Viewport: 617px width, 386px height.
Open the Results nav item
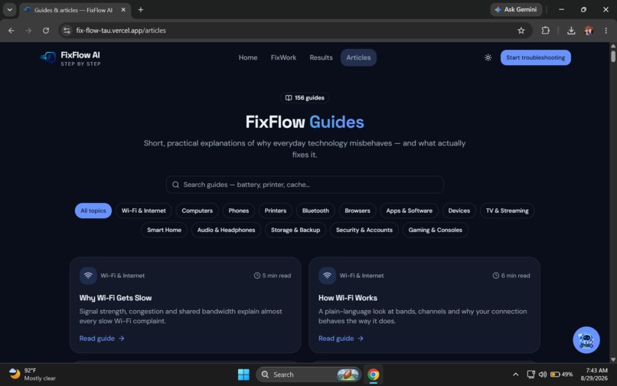pyautogui.click(x=321, y=57)
